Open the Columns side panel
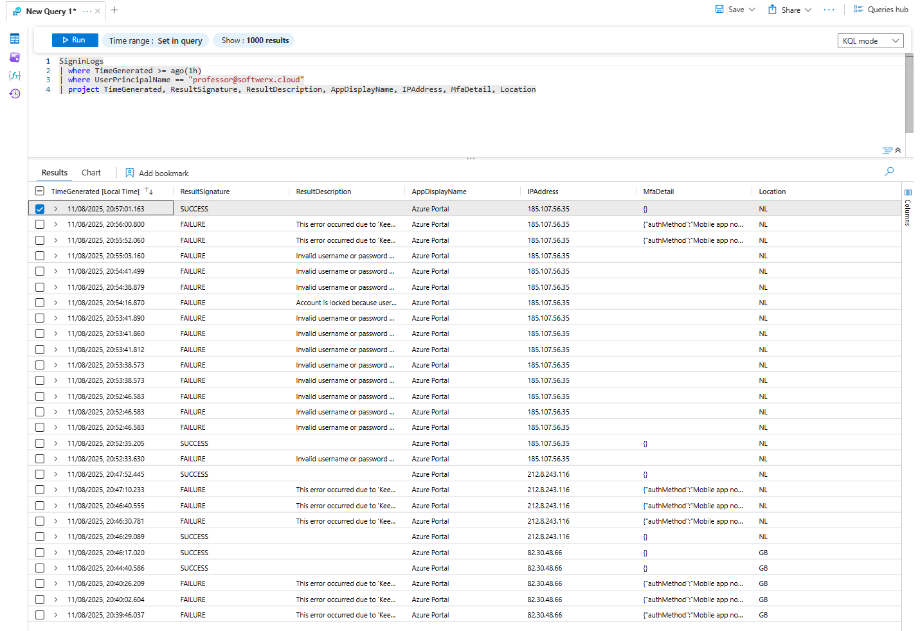Image resolution: width=920 pixels, height=631 pixels. (908, 207)
